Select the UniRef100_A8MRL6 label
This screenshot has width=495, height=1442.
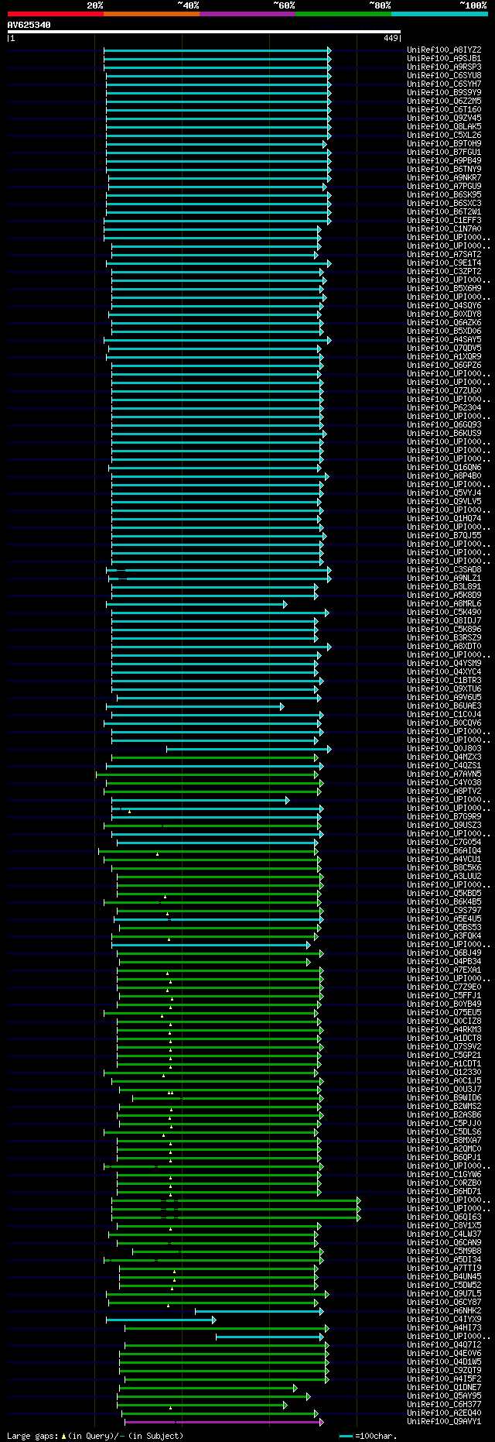444,603
